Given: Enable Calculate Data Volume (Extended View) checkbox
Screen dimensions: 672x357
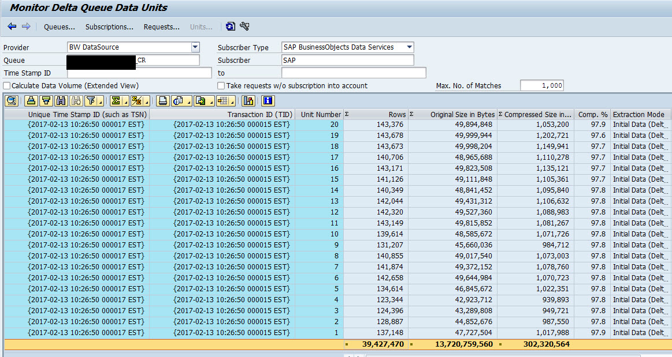Looking at the screenshot, I should [x=7, y=86].
